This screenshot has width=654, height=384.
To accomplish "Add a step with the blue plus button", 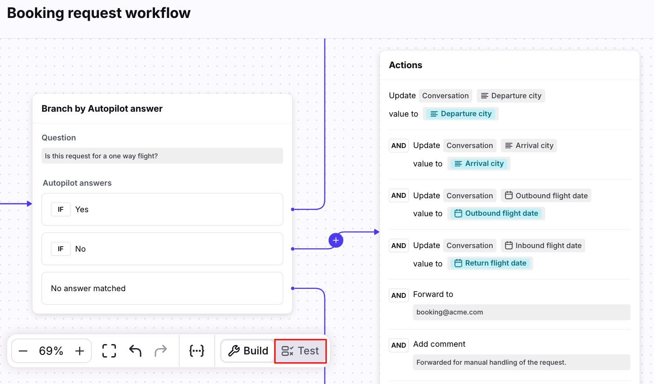I will tap(336, 240).
